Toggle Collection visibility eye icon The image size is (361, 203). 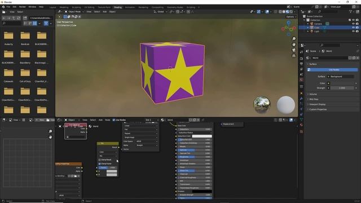(353, 20)
